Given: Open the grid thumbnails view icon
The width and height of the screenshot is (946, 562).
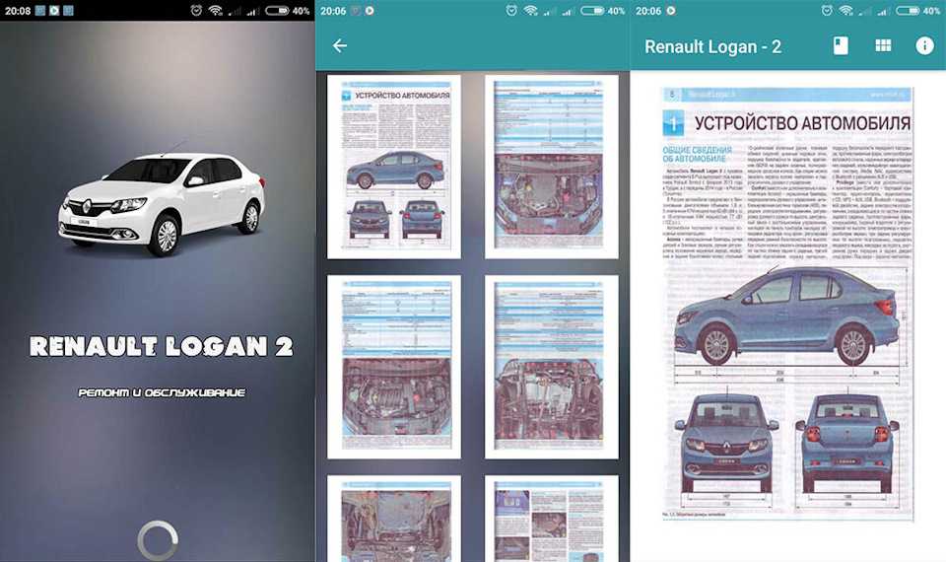Looking at the screenshot, I should pyautogui.click(x=883, y=45).
